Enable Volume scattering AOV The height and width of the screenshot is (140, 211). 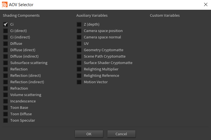point(6,95)
